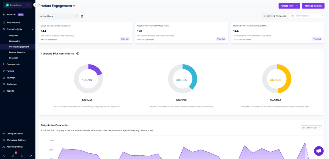Click the help question mark icon
Image resolution: width=329 pixels, height=159 pixels.
coord(22,156)
